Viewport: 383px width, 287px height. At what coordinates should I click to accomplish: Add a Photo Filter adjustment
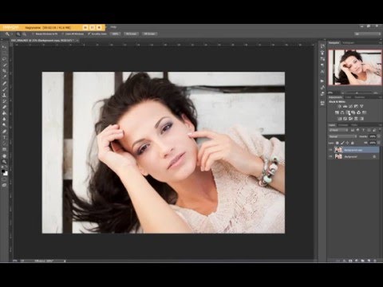point(353,112)
